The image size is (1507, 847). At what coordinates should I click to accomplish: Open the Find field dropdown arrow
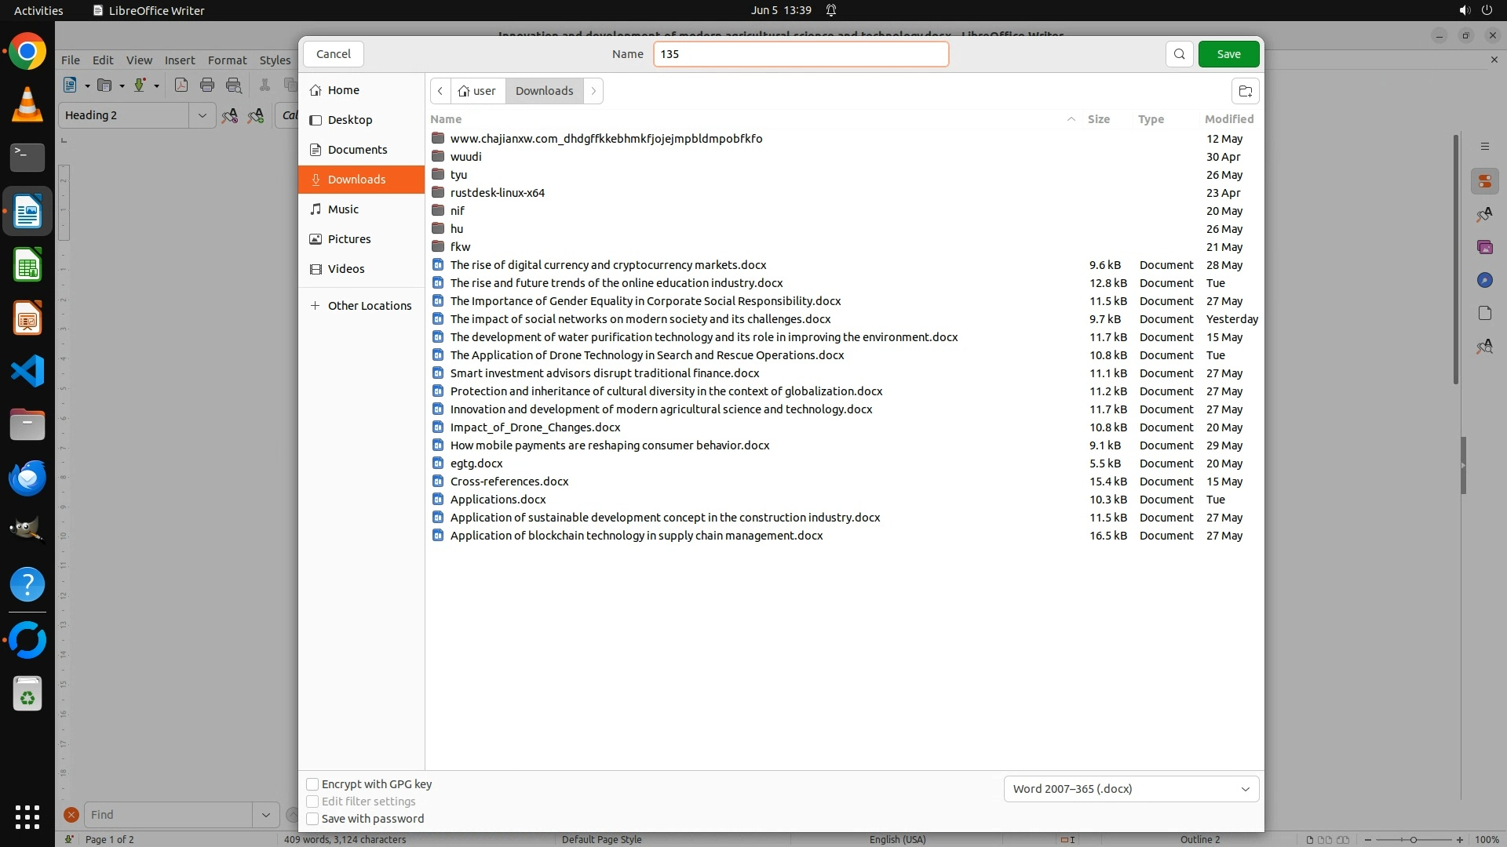tap(265, 815)
